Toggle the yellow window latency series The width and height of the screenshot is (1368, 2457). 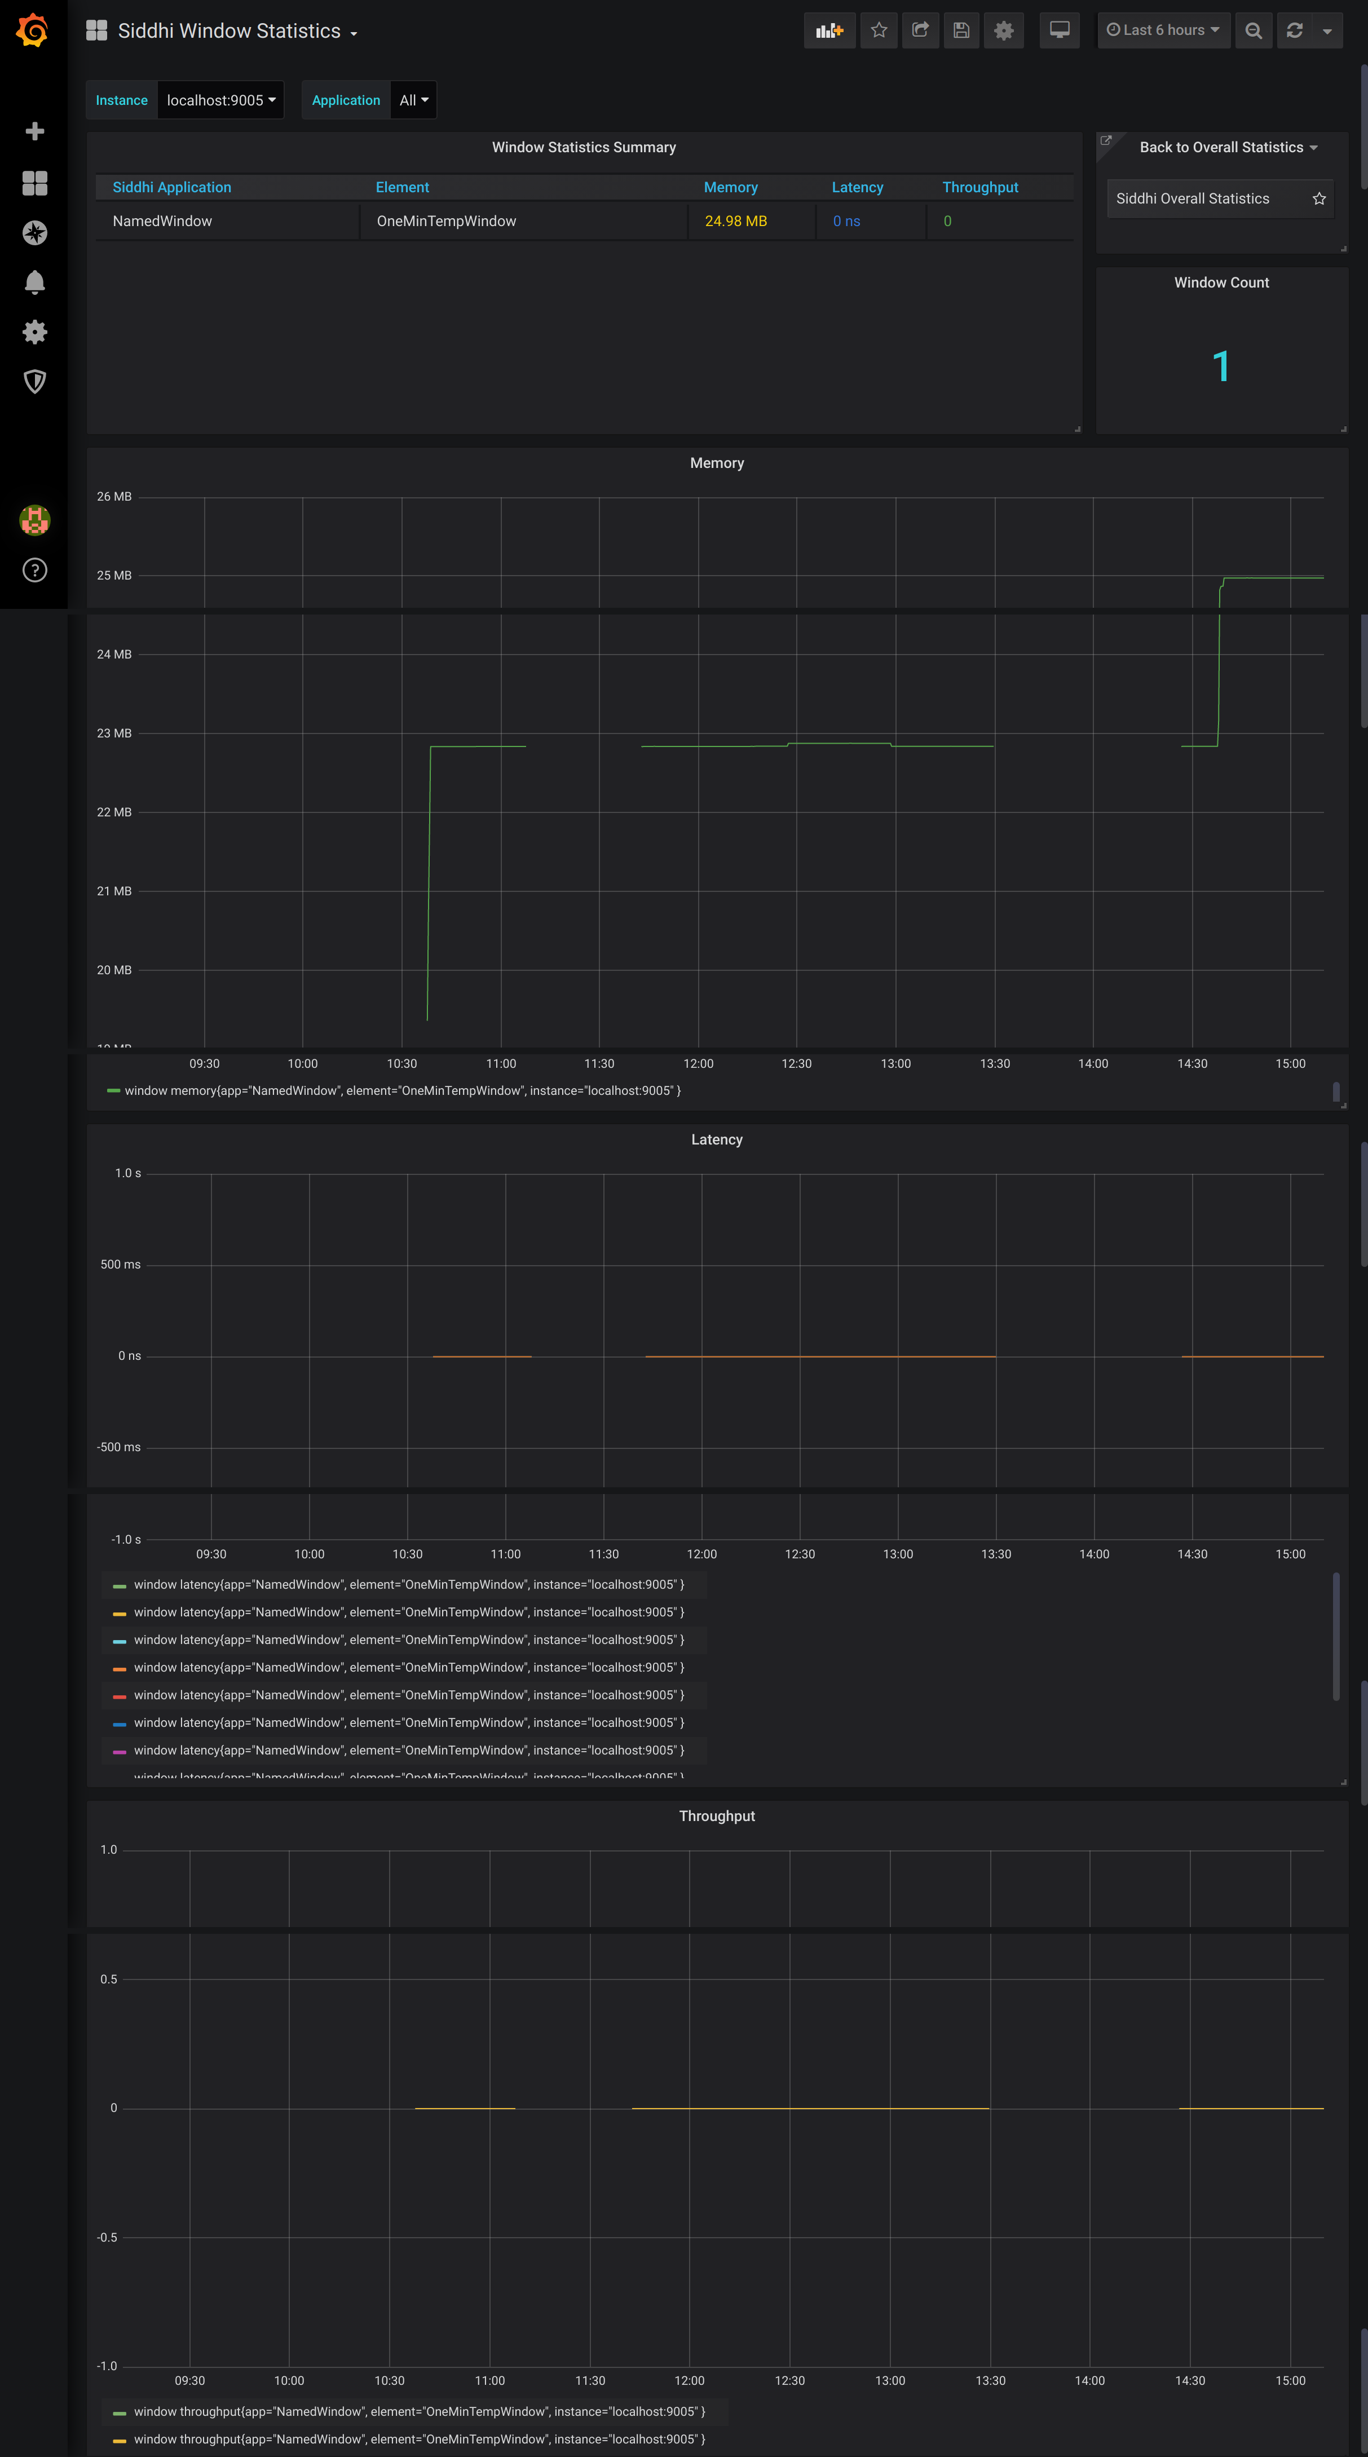click(408, 1612)
